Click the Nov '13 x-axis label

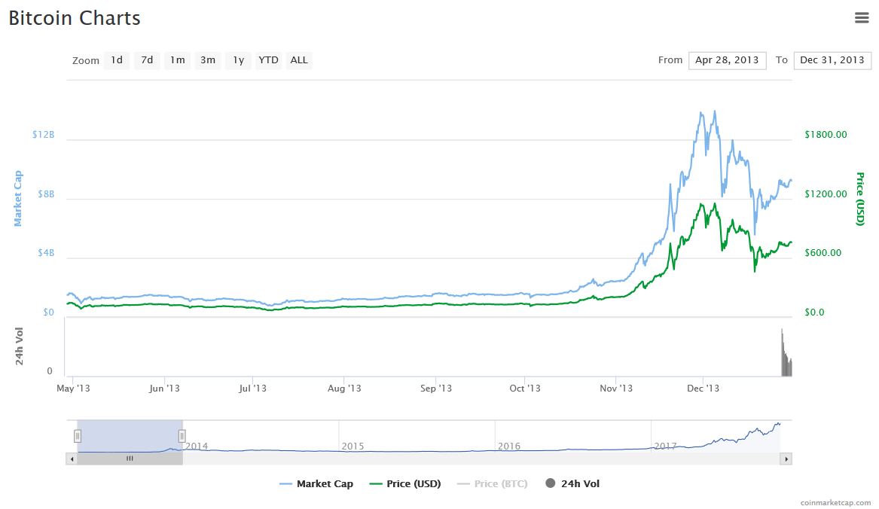(x=616, y=388)
